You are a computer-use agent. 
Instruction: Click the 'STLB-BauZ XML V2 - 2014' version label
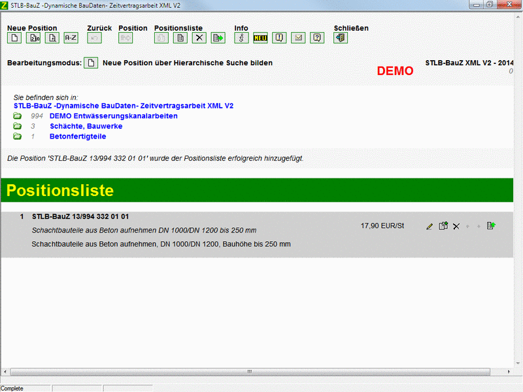pos(469,63)
